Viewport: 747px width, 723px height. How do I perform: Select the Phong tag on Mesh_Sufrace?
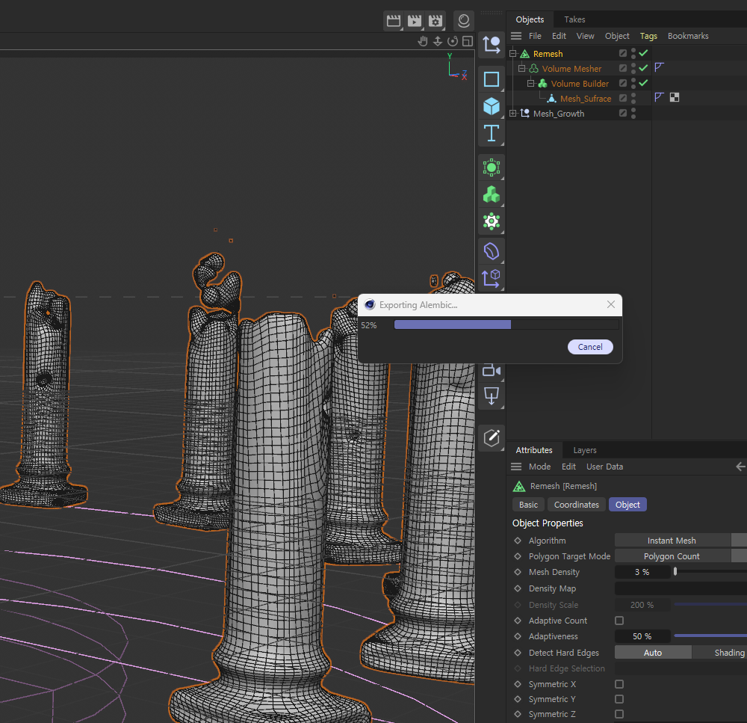click(x=660, y=98)
